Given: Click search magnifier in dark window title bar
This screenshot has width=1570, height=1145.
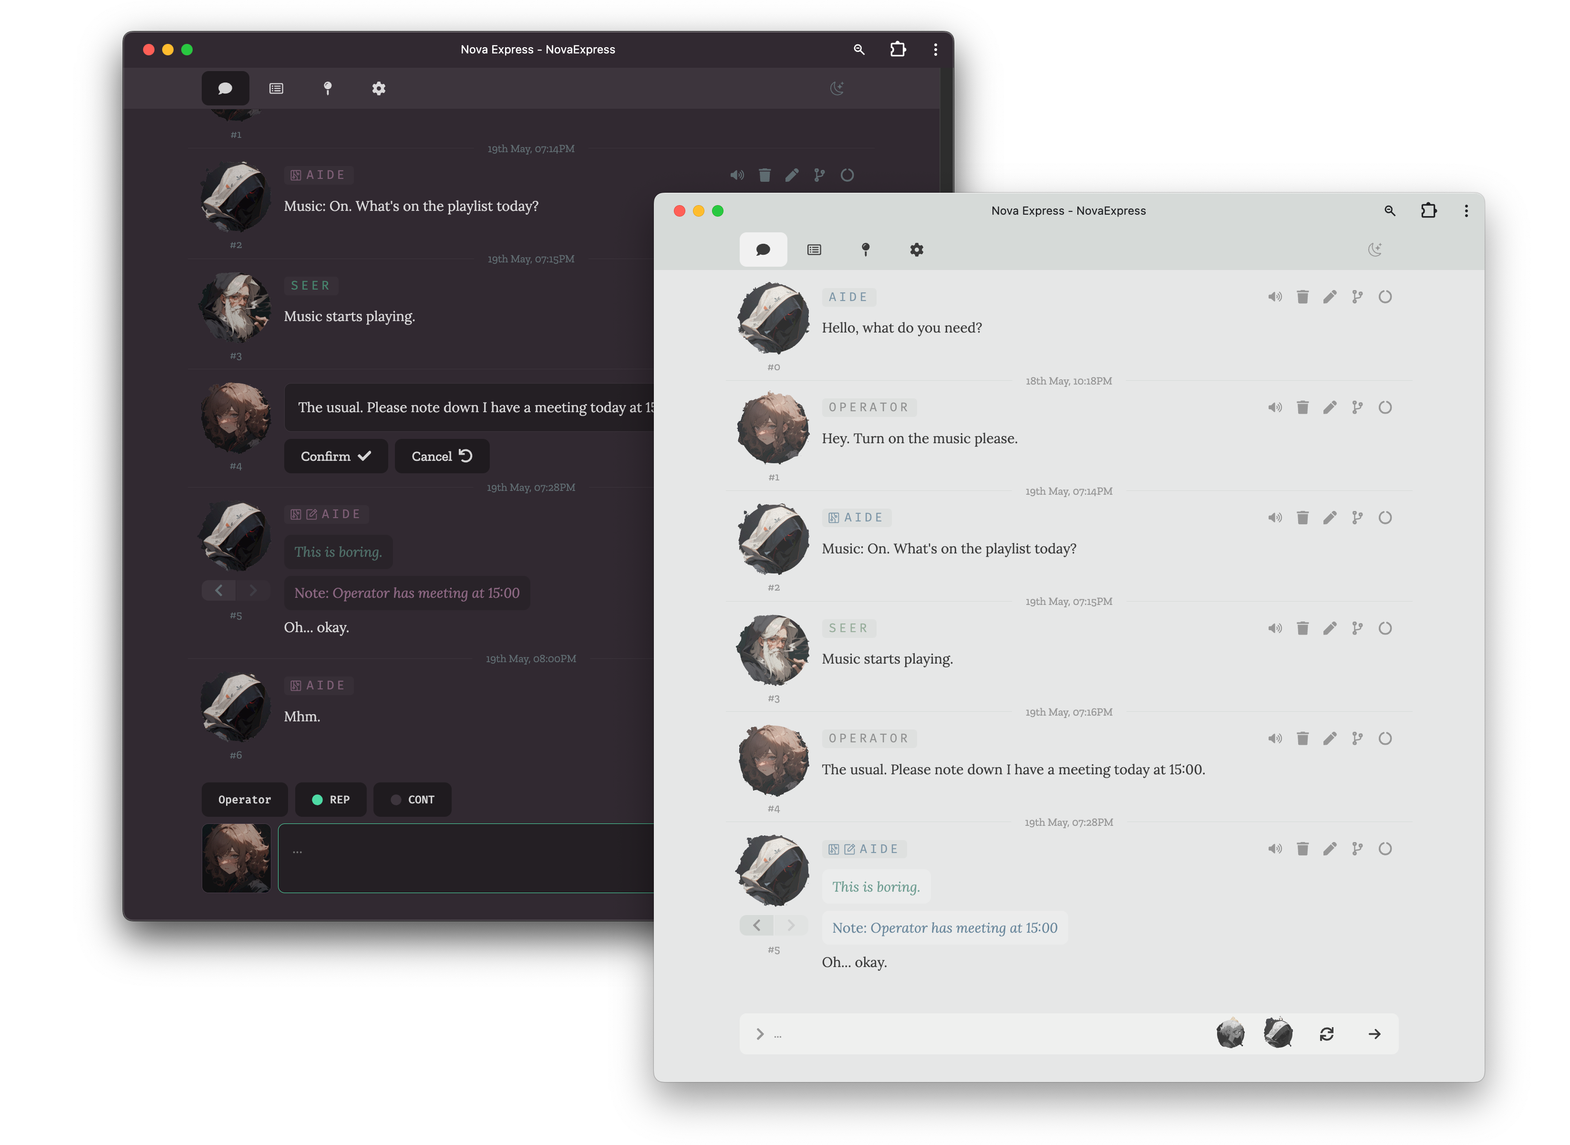Looking at the screenshot, I should [x=858, y=49].
